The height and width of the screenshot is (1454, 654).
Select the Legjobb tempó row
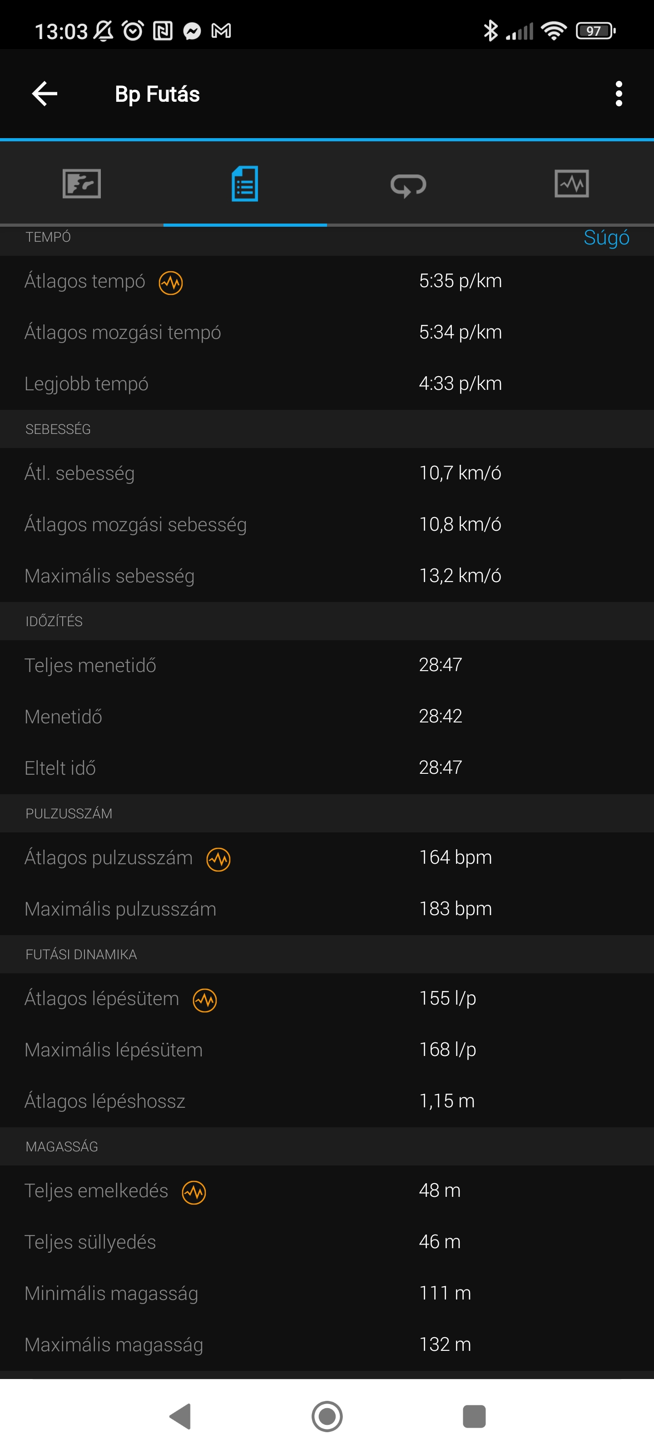pos(327,384)
